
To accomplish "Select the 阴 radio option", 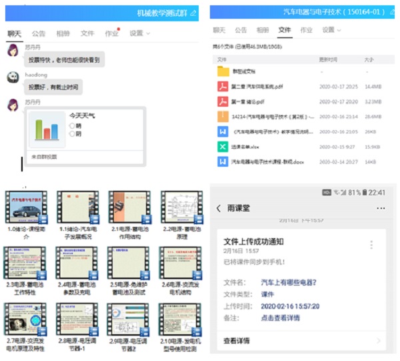I will [72, 133].
